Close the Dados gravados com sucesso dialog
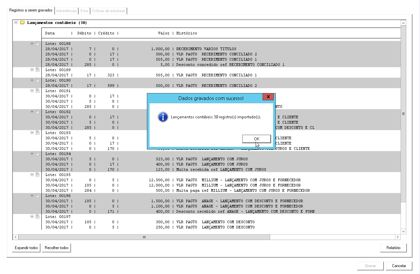 (268, 97)
